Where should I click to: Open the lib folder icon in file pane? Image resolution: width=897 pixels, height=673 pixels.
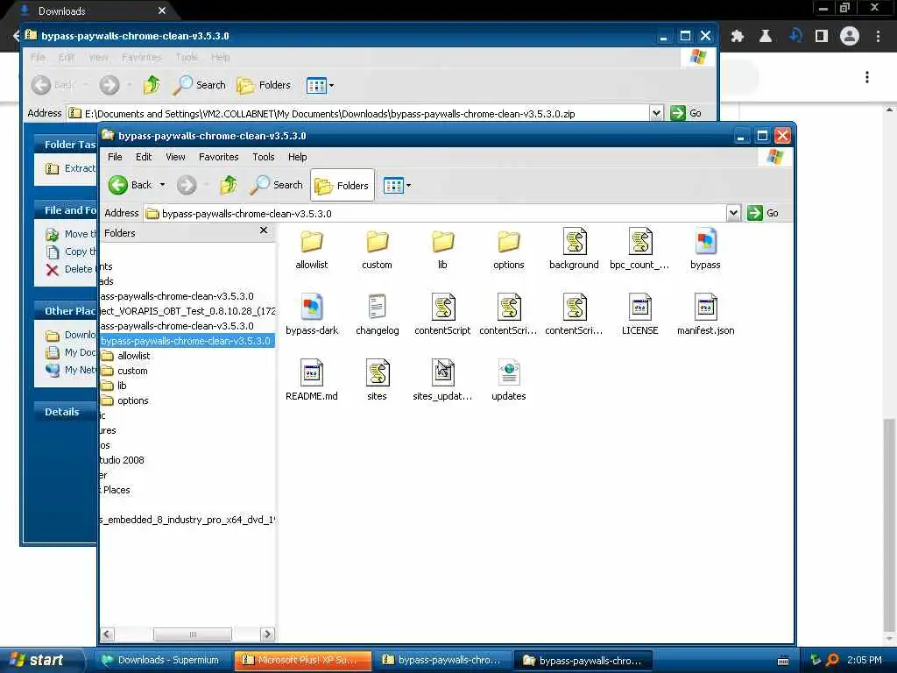click(442, 242)
